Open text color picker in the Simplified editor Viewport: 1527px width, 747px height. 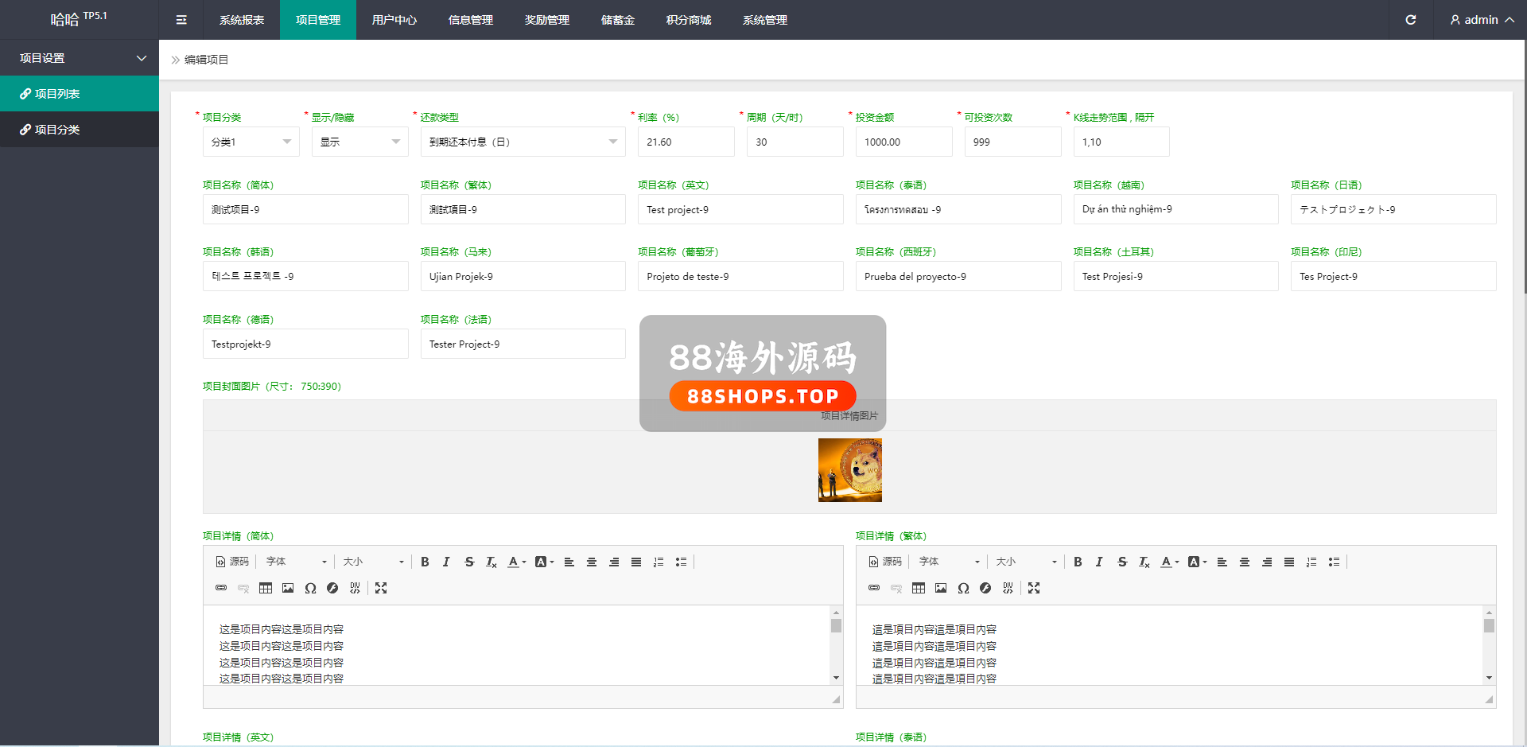pos(515,562)
